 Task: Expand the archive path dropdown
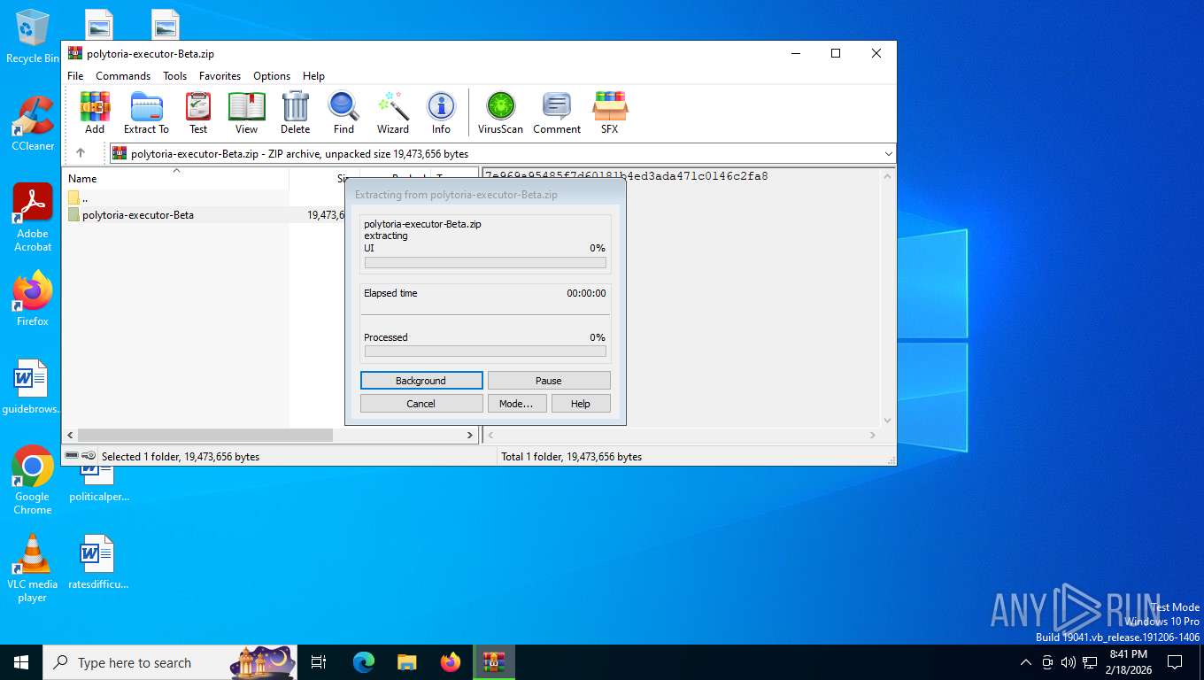888,153
